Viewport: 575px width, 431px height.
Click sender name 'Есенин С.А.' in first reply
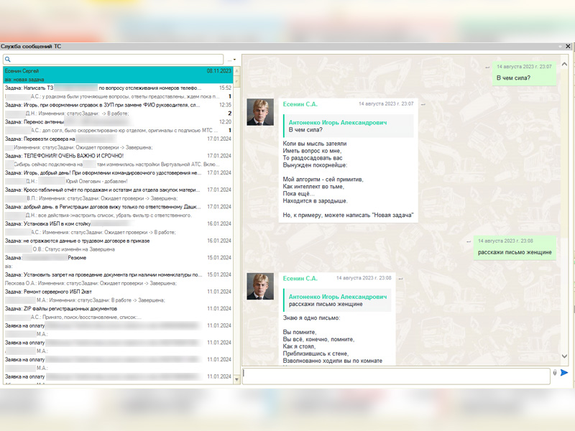[x=300, y=104]
